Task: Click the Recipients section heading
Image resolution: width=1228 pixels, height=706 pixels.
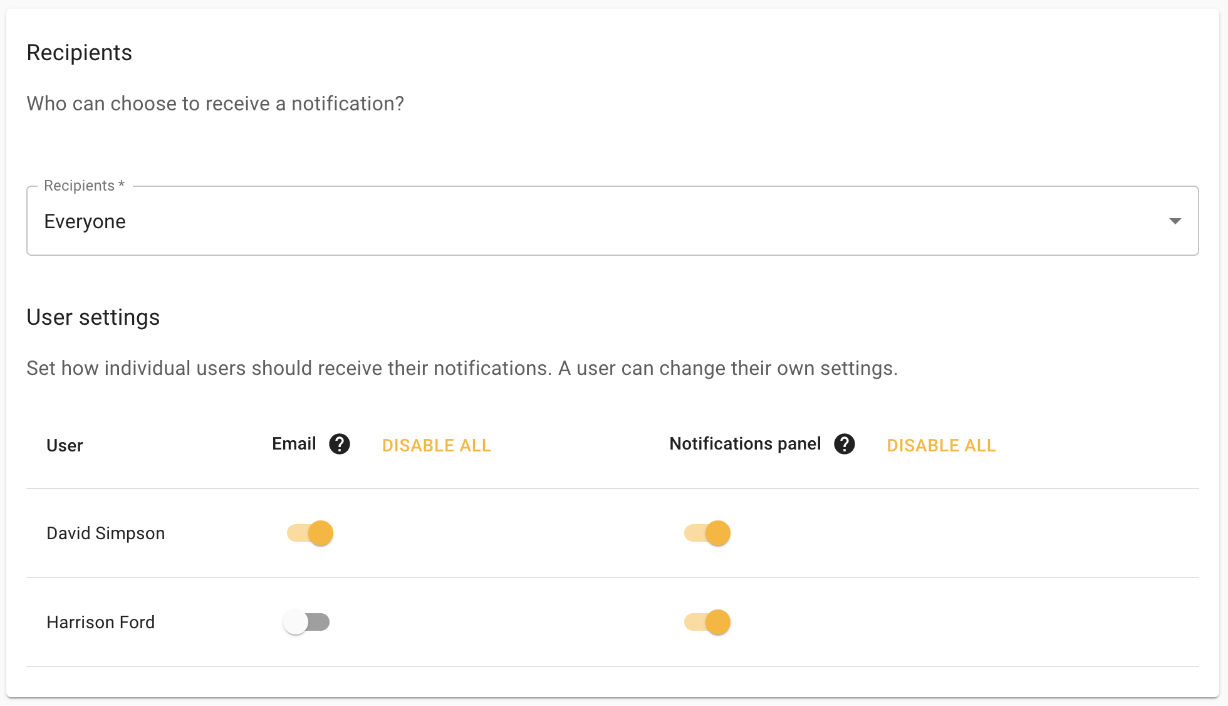Action: click(x=79, y=53)
